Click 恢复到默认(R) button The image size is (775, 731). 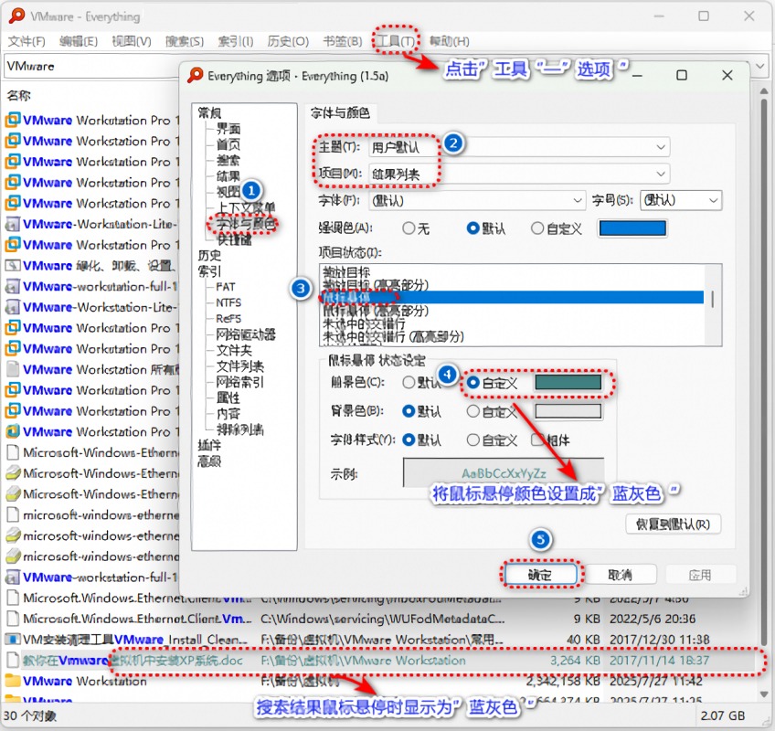(674, 524)
